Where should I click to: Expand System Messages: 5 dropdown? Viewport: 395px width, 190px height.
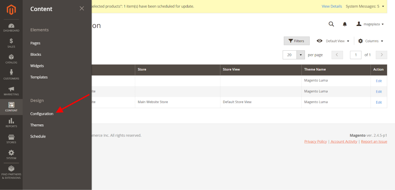pyautogui.click(x=365, y=6)
